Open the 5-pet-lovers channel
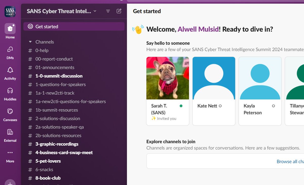Viewport: 304px width, 185px height. click(74, 161)
